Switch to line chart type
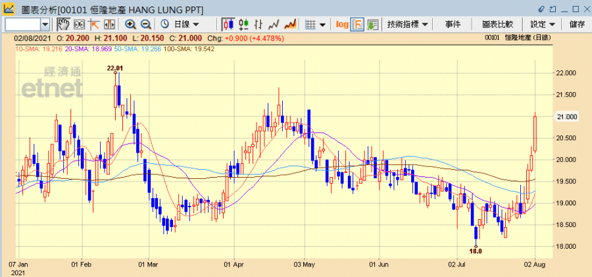The height and width of the screenshot is (277, 592). 274,24
